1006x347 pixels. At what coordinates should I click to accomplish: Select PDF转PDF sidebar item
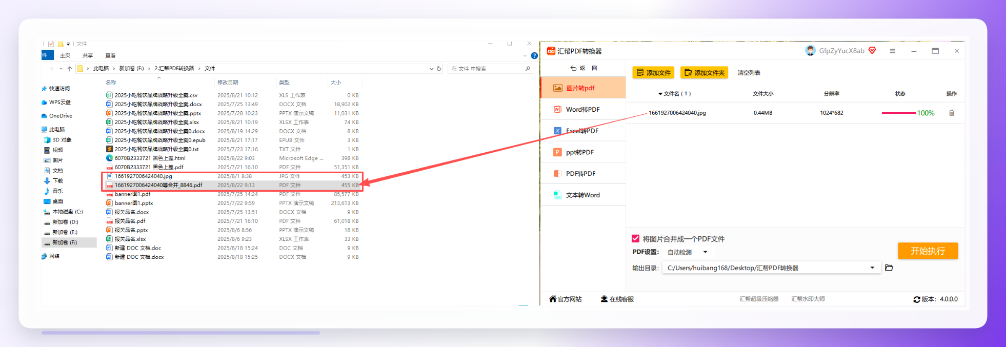584,174
